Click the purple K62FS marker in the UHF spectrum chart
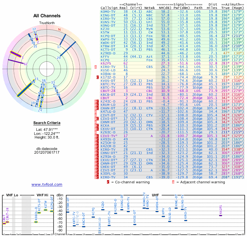 coord(220,215)
